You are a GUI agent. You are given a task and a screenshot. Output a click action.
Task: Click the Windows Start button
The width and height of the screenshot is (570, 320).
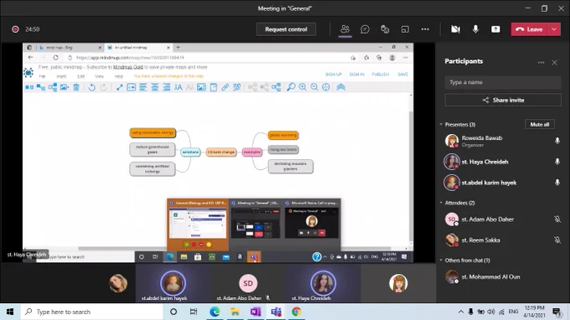point(10,312)
